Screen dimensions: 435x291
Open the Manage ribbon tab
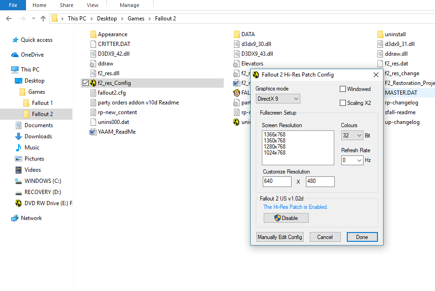pyautogui.click(x=130, y=5)
